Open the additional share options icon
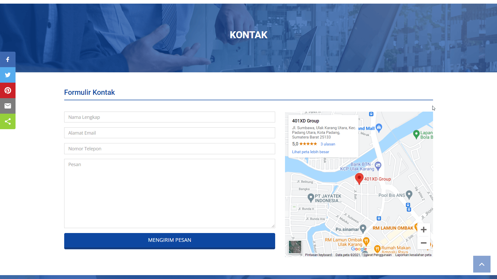The image size is (497, 279). pyautogui.click(x=8, y=121)
